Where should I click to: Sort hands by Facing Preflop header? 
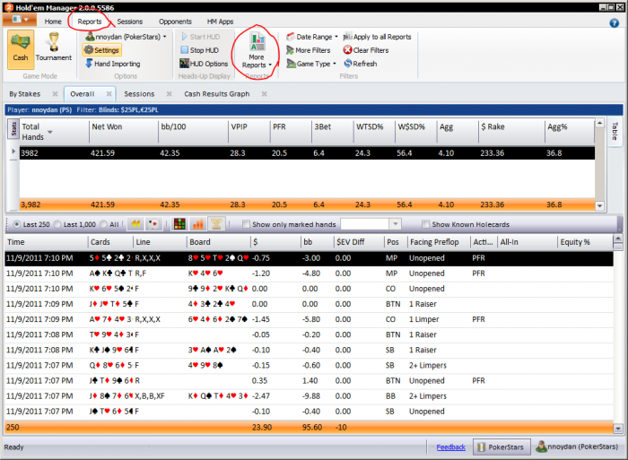[439, 242]
